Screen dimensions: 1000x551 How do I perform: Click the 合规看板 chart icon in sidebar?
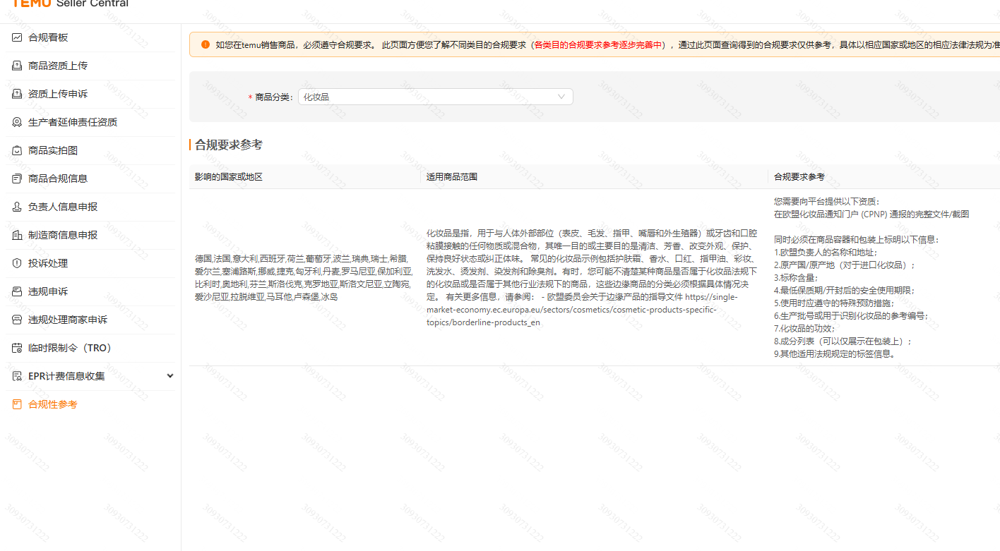pos(17,37)
